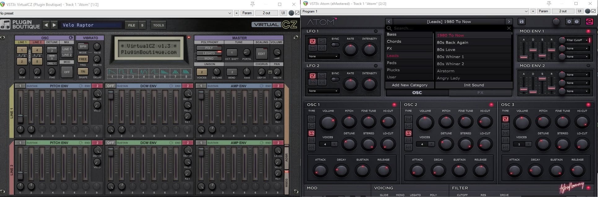The width and height of the screenshot is (598, 197).
Task: Open LFO 1 destination dropdown showing None
Action: point(323,56)
